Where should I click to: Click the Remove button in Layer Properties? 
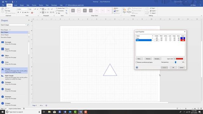[148, 59]
